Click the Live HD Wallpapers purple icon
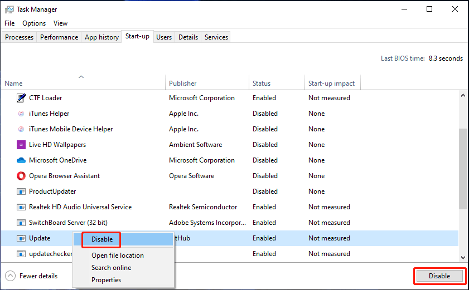This screenshot has width=469, height=290. pos(21,145)
